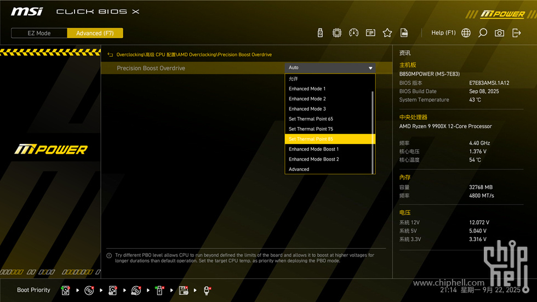Click the exit door icon
Viewport: 537px width, 302px height.
516,33
